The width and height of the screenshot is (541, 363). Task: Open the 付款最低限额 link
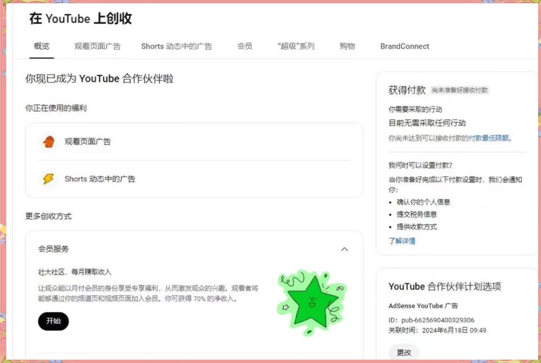point(488,139)
